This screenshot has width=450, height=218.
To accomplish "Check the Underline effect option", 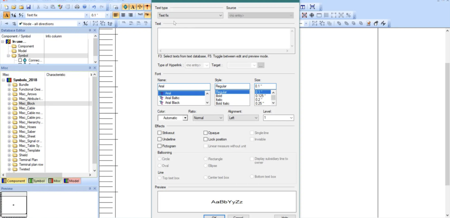I will [160, 139].
